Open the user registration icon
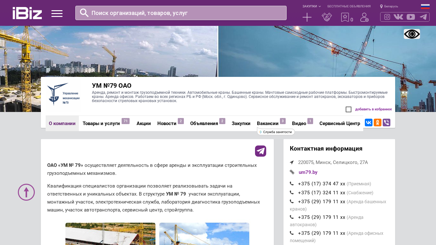Screen dimensions: 436x245 click(x=365, y=17)
